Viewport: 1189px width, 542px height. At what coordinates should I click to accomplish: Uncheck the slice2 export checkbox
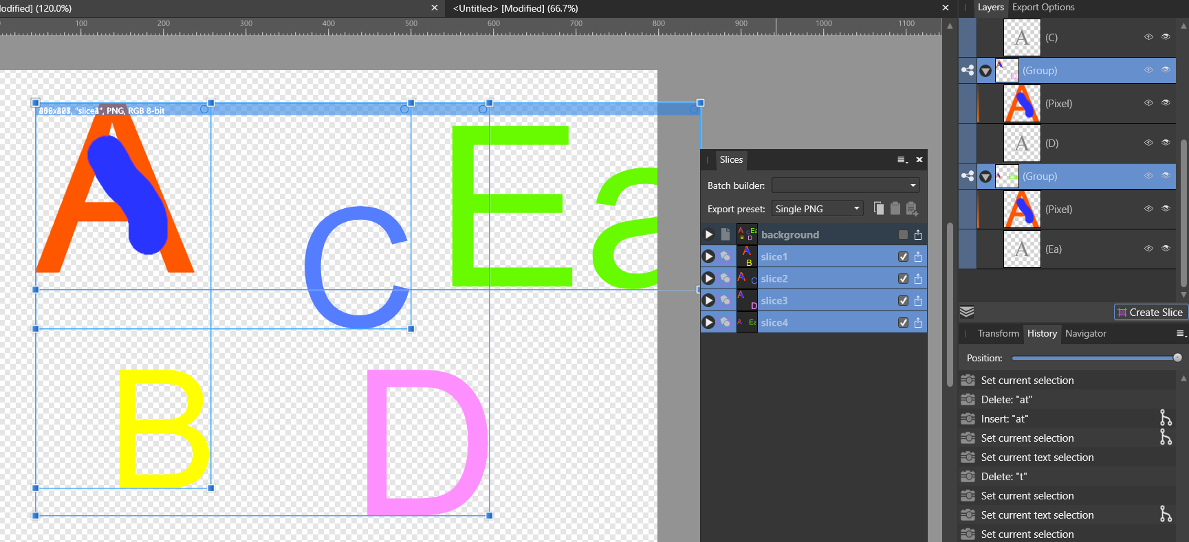[903, 279]
